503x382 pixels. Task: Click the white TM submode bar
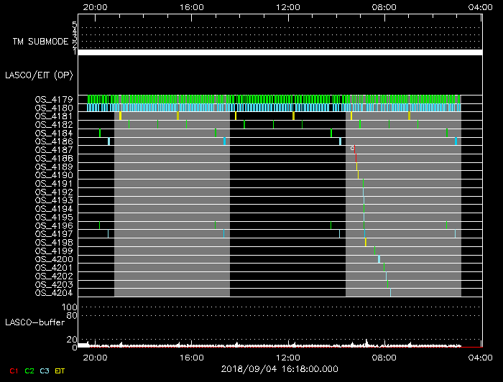(280, 52)
